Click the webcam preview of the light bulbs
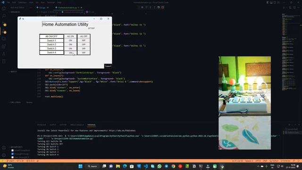 (x=244, y=103)
